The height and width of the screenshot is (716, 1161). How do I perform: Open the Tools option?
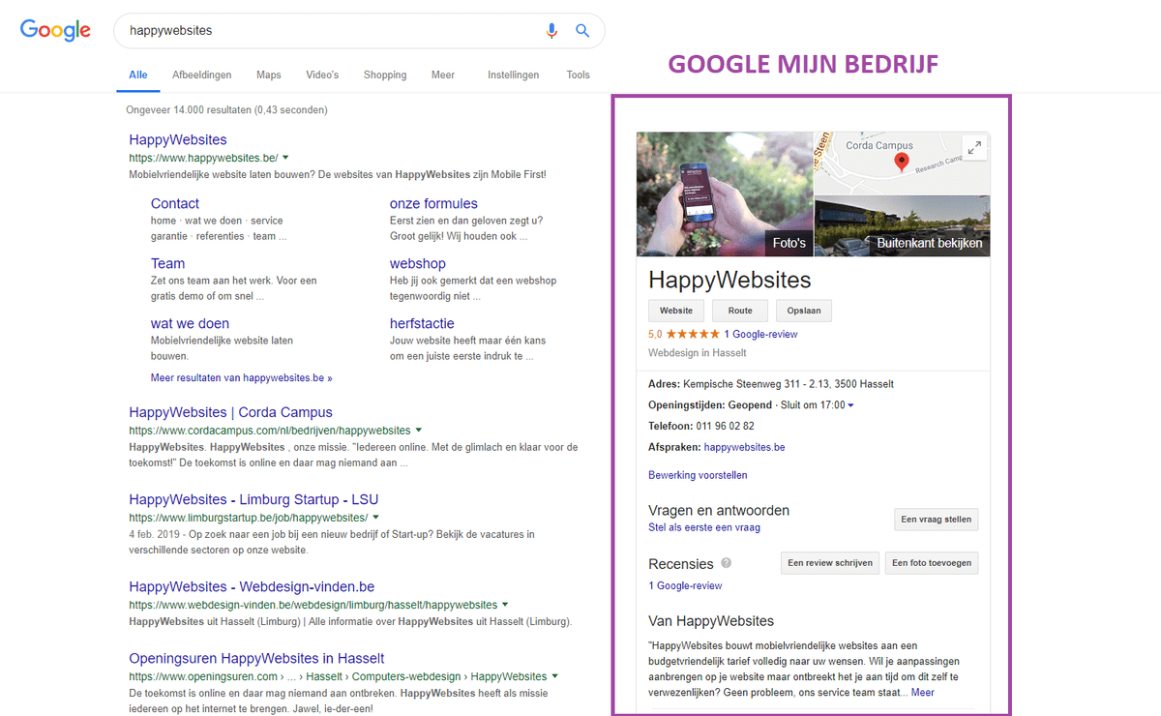pos(579,75)
